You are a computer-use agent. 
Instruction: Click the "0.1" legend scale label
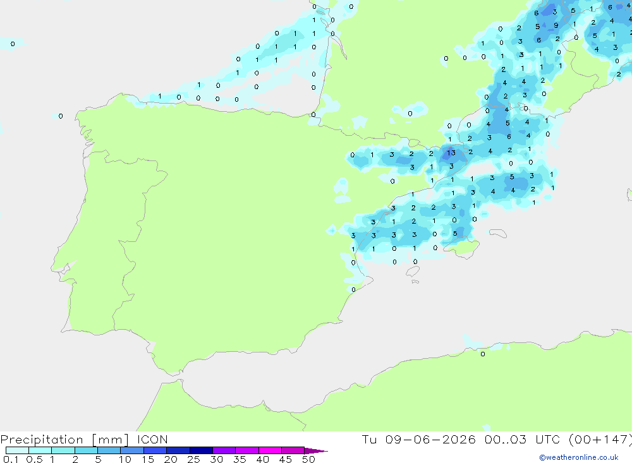coord(11,459)
